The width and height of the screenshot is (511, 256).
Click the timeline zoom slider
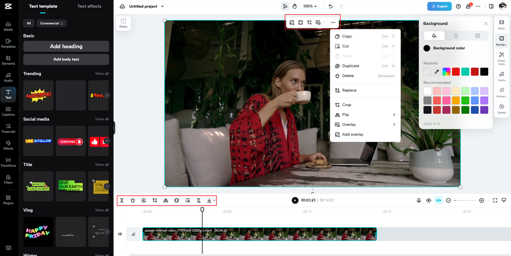(x=465, y=200)
